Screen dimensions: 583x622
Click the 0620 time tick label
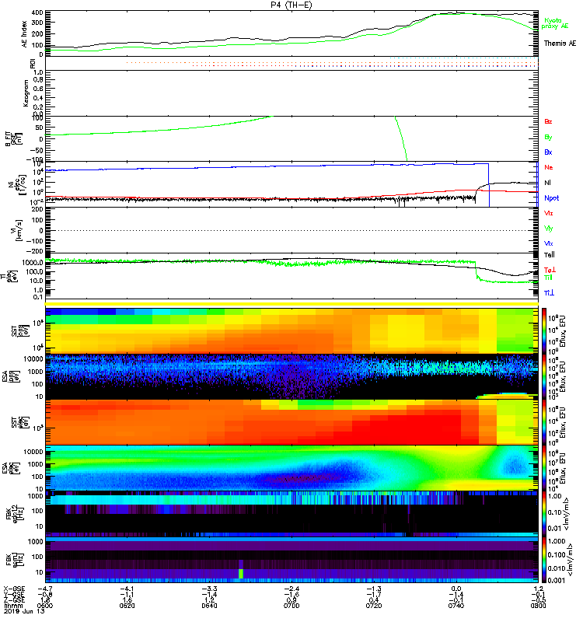pyautogui.click(x=127, y=606)
